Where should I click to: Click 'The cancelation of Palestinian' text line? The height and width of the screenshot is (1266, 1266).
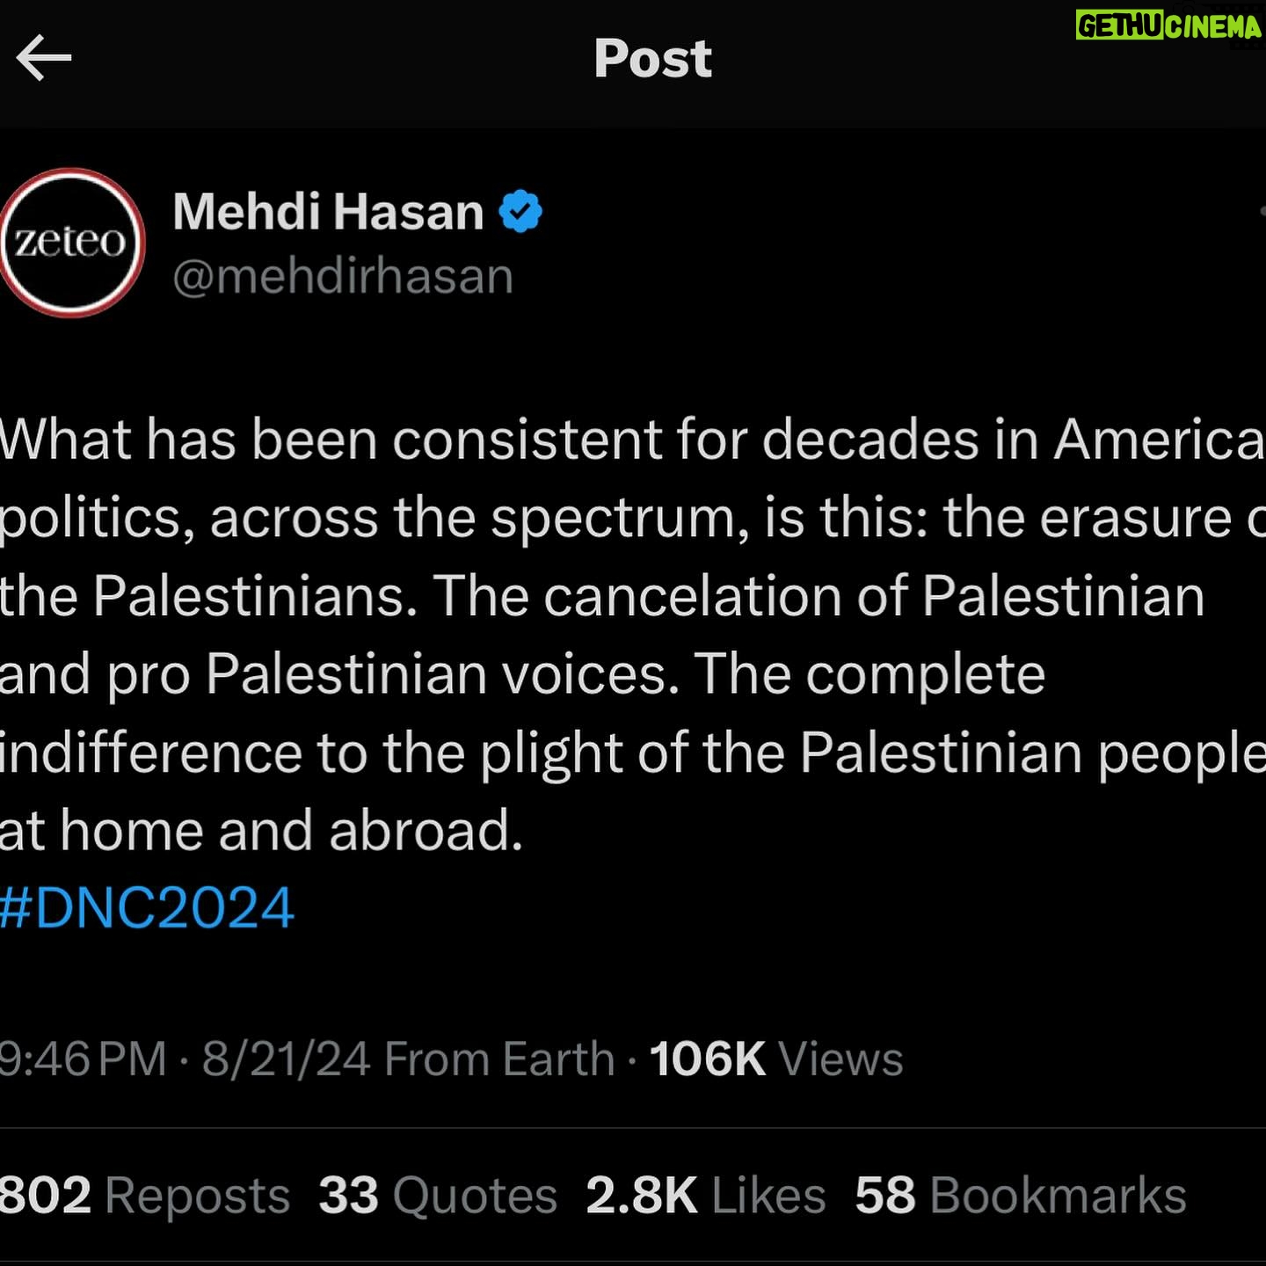[818, 596]
